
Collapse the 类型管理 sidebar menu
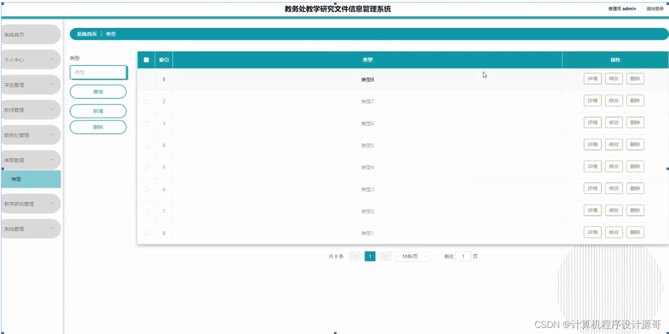(x=30, y=160)
